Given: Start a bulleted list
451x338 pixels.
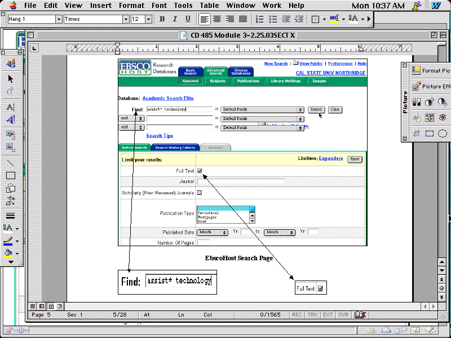Looking at the screenshot, I should (273, 19).
